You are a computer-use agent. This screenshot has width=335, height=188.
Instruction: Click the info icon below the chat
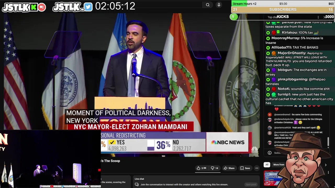pos(270,153)
